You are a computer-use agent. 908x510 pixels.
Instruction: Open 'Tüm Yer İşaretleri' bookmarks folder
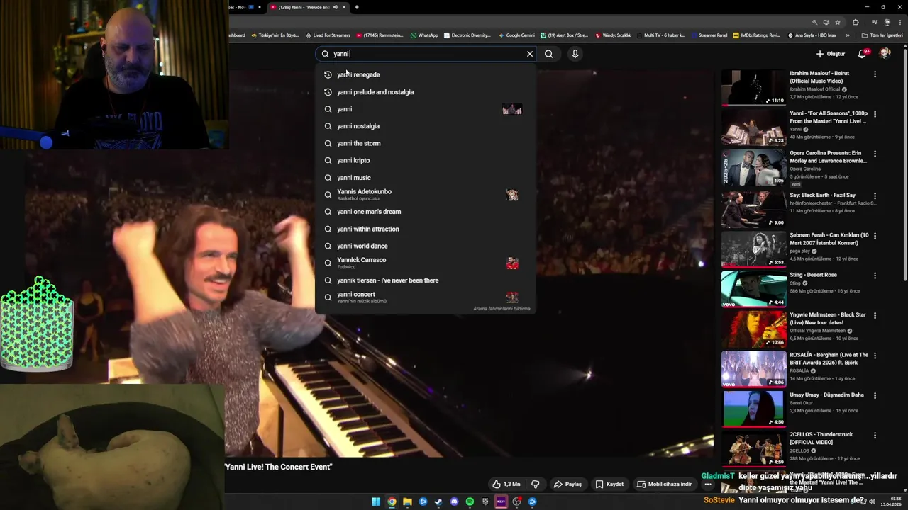(882, 35)
